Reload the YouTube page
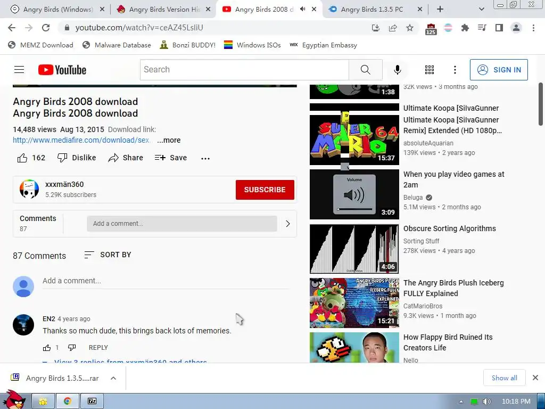The image size is (545, 409). tap(46, 28)
